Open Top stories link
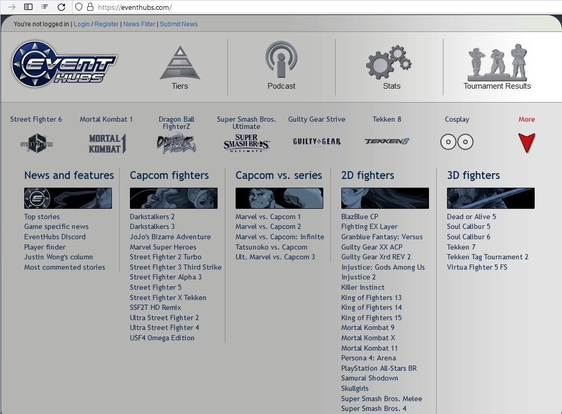Image resolution: width=562 pixels, height=414 pixels. coord(42,217)
